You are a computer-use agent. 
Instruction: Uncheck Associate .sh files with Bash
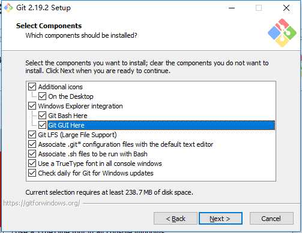tap(32, 154)
